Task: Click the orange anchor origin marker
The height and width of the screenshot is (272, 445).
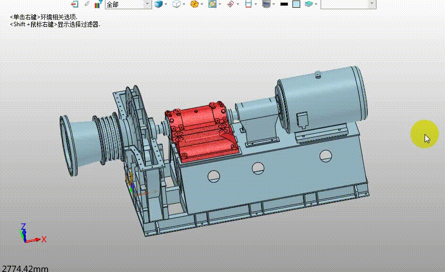Action: coord(130,178)
